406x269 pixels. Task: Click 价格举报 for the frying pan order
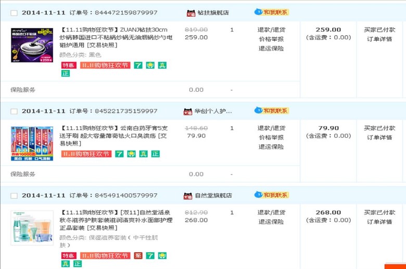(271, 39)
